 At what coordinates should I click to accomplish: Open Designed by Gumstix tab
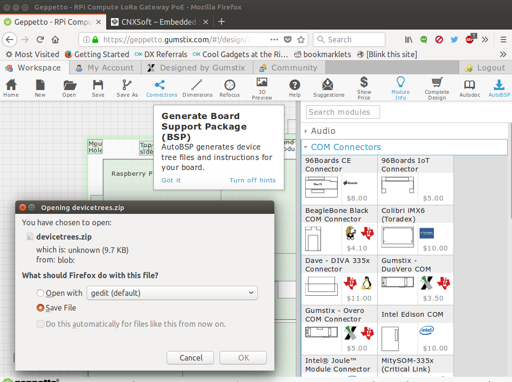pyautogui.click(x=197, y=68)
